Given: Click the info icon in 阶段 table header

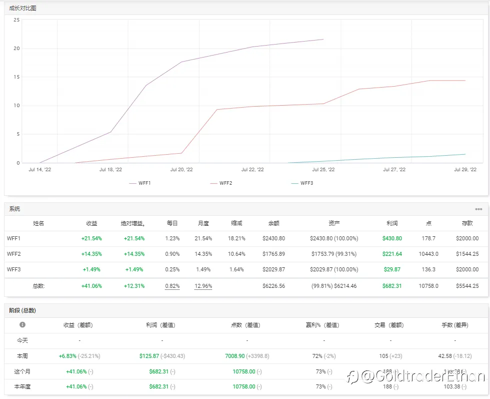Looking at the screenshot, I should (x=22, y=324).
